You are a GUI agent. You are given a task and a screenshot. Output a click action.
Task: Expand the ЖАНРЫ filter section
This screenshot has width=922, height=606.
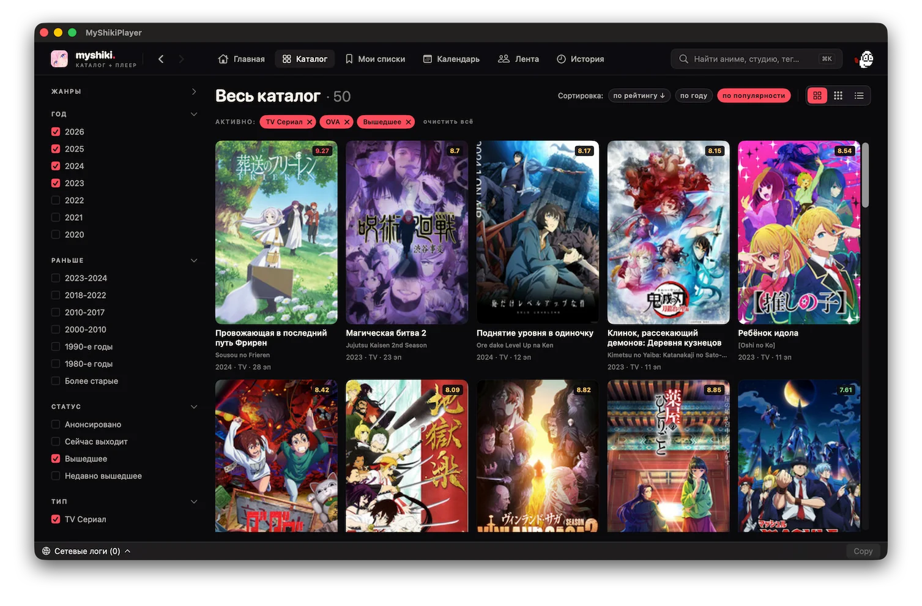(x=194, y=91)
